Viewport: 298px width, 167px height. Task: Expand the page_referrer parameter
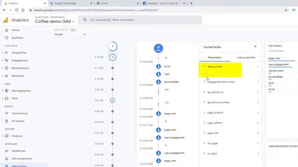pyautogui.click(x=204, y=122)
